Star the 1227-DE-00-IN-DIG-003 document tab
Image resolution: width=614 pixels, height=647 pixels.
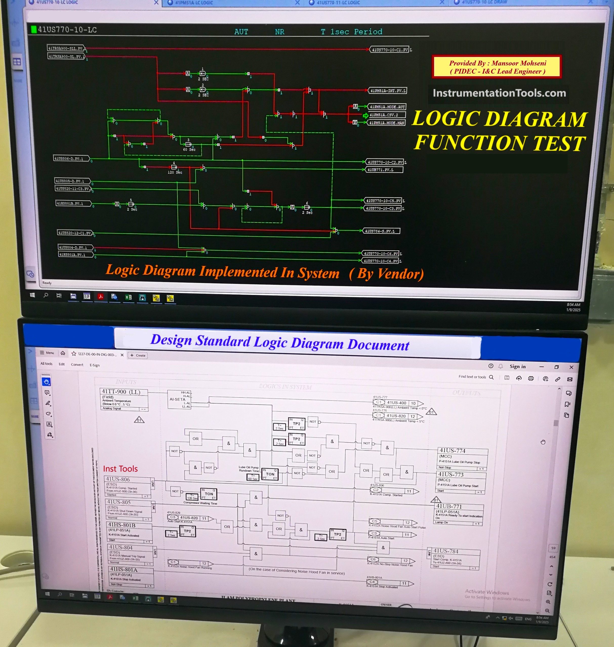point(74,354)
